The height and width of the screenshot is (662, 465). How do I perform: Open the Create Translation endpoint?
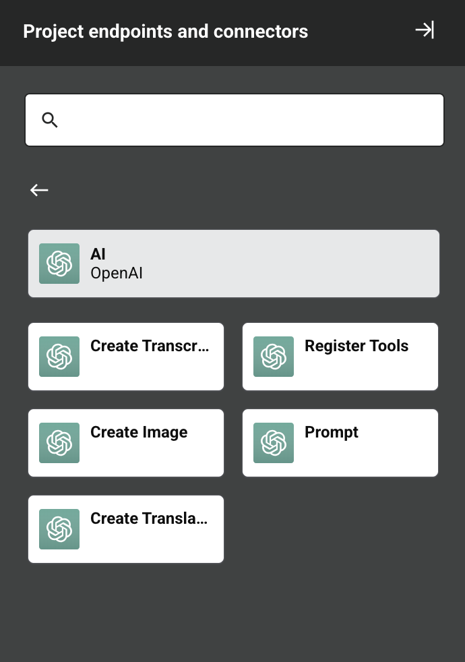[x=125, y=529]
